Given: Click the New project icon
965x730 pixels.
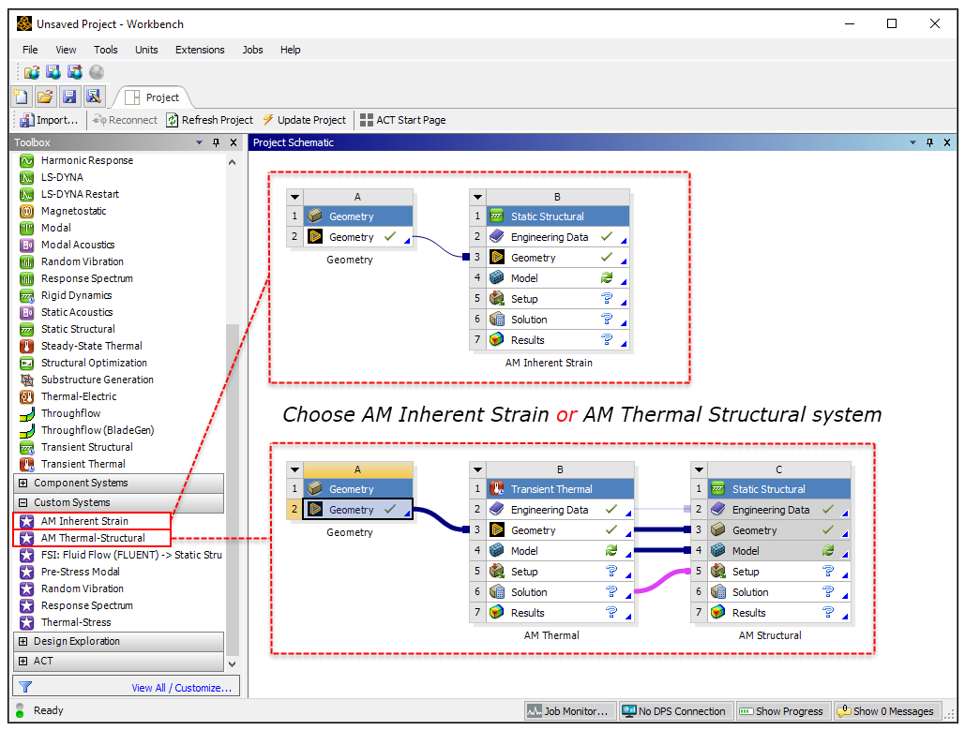Looking at the screenshot, I should point(20,96).
